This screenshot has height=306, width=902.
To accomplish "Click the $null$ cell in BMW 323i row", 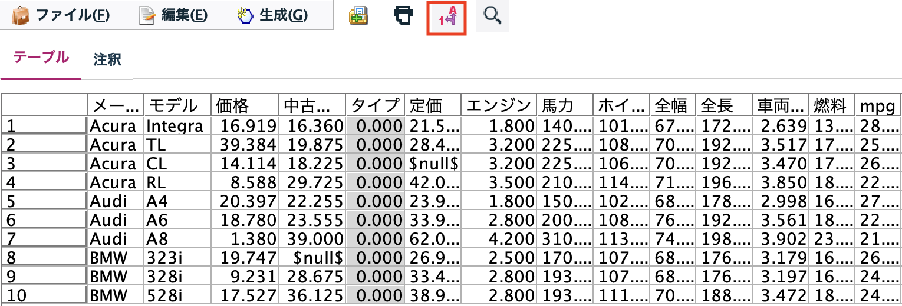I will (312, 258).
